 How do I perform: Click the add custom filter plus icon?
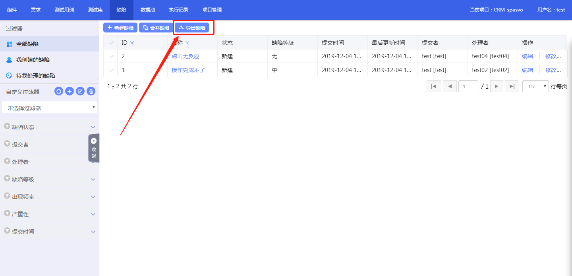point(70,91)
